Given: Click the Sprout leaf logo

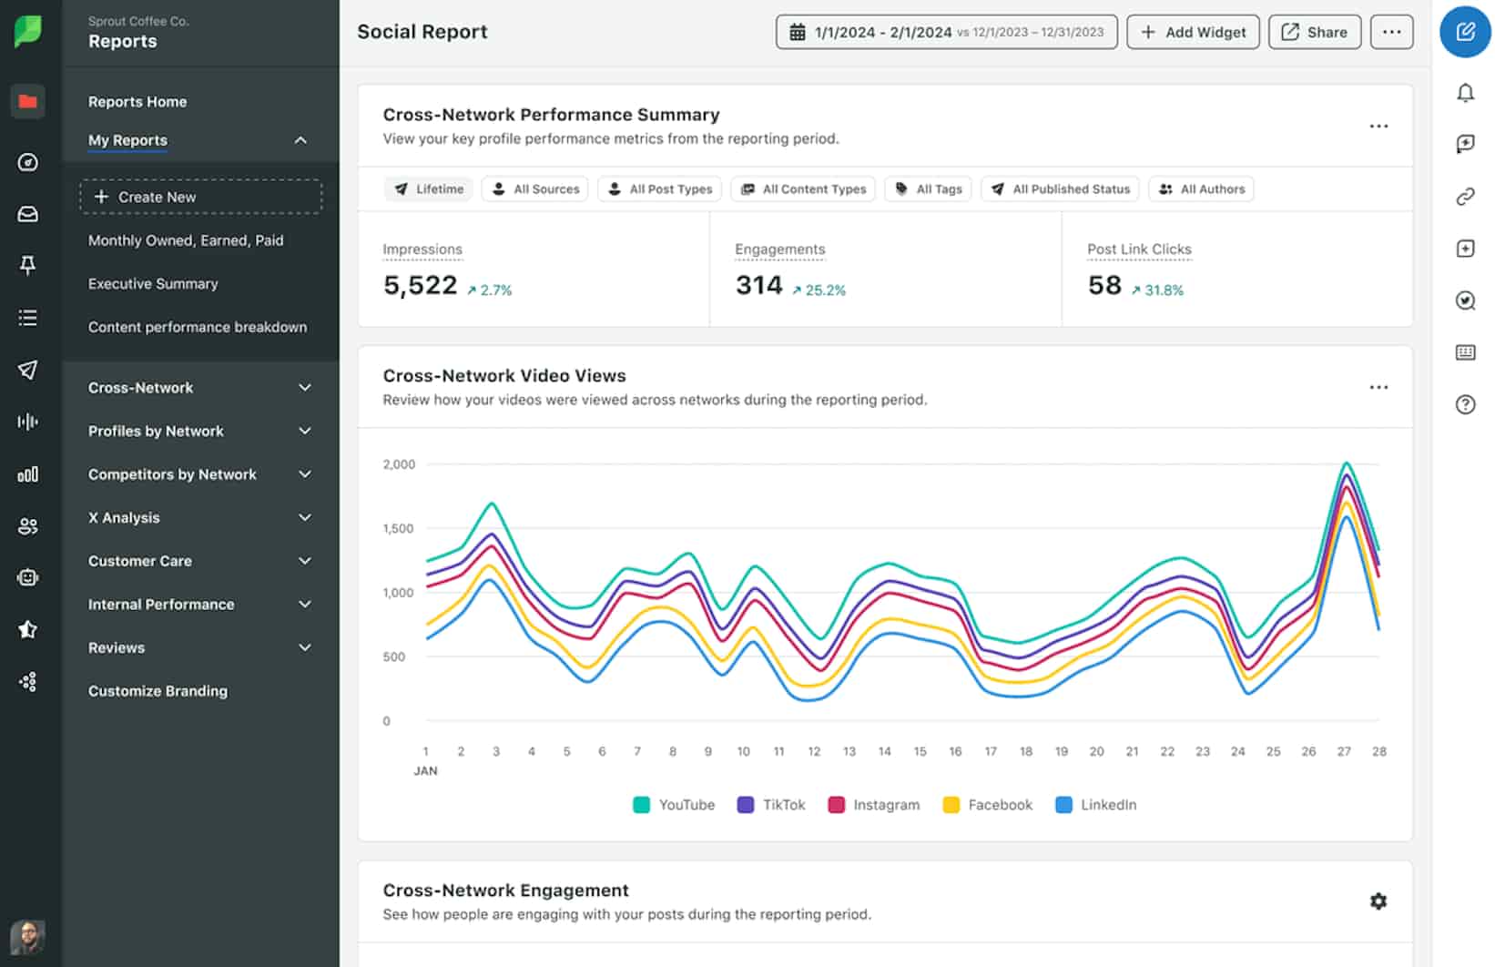Looking at the screenshot, I should (30, 30).
